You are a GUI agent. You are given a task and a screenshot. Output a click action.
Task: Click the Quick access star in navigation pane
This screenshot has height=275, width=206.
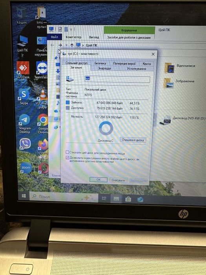click(x=56, y=58)
